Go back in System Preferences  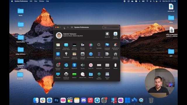(64, 27)
